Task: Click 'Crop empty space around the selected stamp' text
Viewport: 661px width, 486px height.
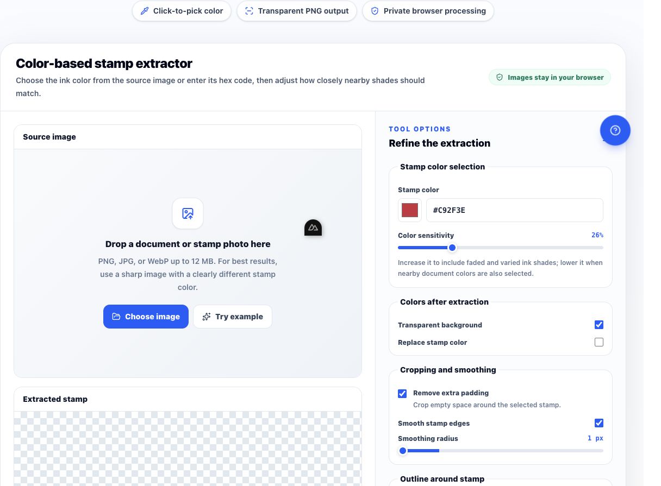Action: click(487, 405)
